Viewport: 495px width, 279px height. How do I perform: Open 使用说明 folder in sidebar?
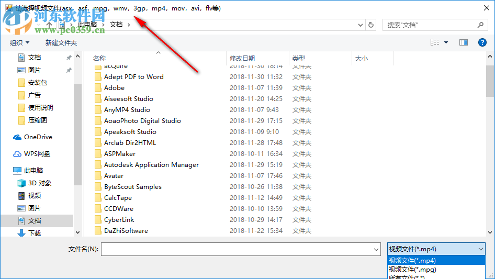pyautogui.click(x=36, y=108)
